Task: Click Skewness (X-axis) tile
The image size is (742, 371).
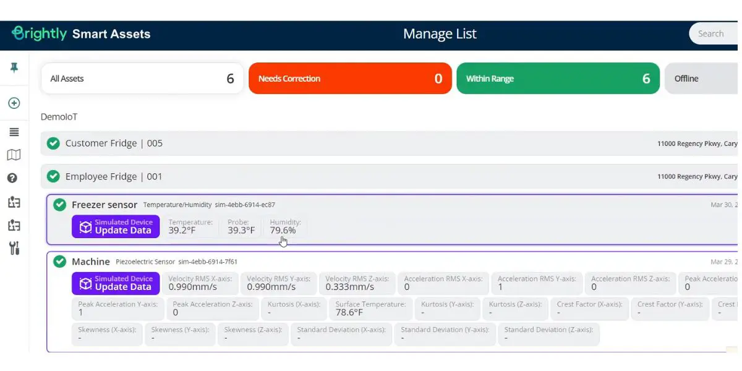Action: [107, 334]
